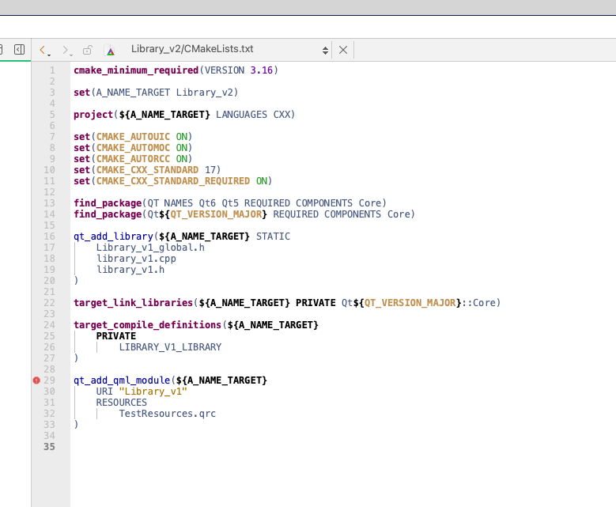Close the CMakeLists.txt document
Image resolution: width=616 pixels, height=507 pixels.
coord(342,50)
